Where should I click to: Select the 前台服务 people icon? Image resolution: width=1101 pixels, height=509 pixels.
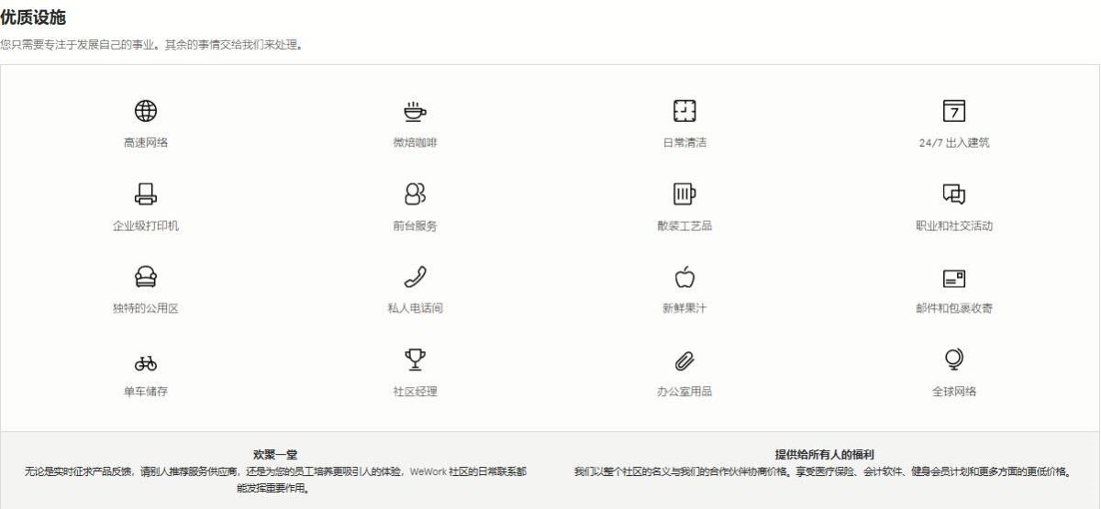click(x=415, y=194)
